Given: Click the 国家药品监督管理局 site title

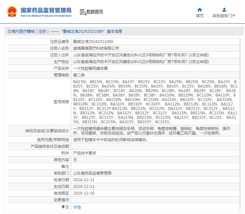Looking at the screenshot, I should [46, 10].
